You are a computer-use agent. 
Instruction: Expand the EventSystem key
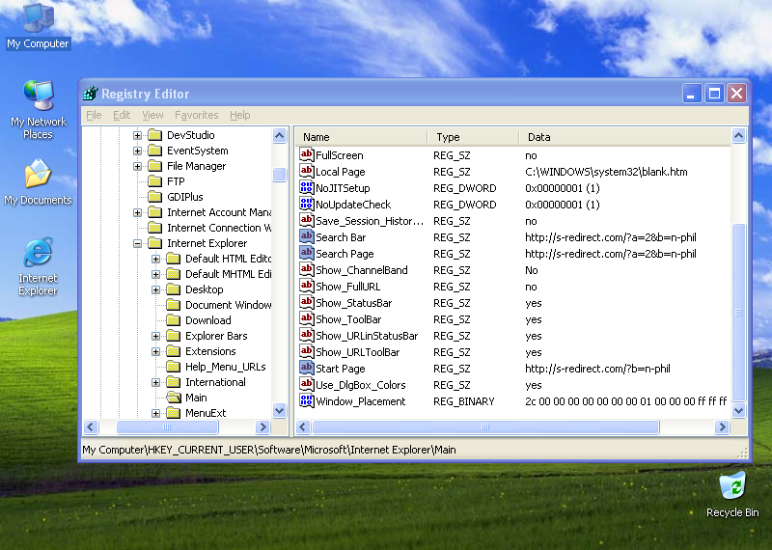[137, 151]
